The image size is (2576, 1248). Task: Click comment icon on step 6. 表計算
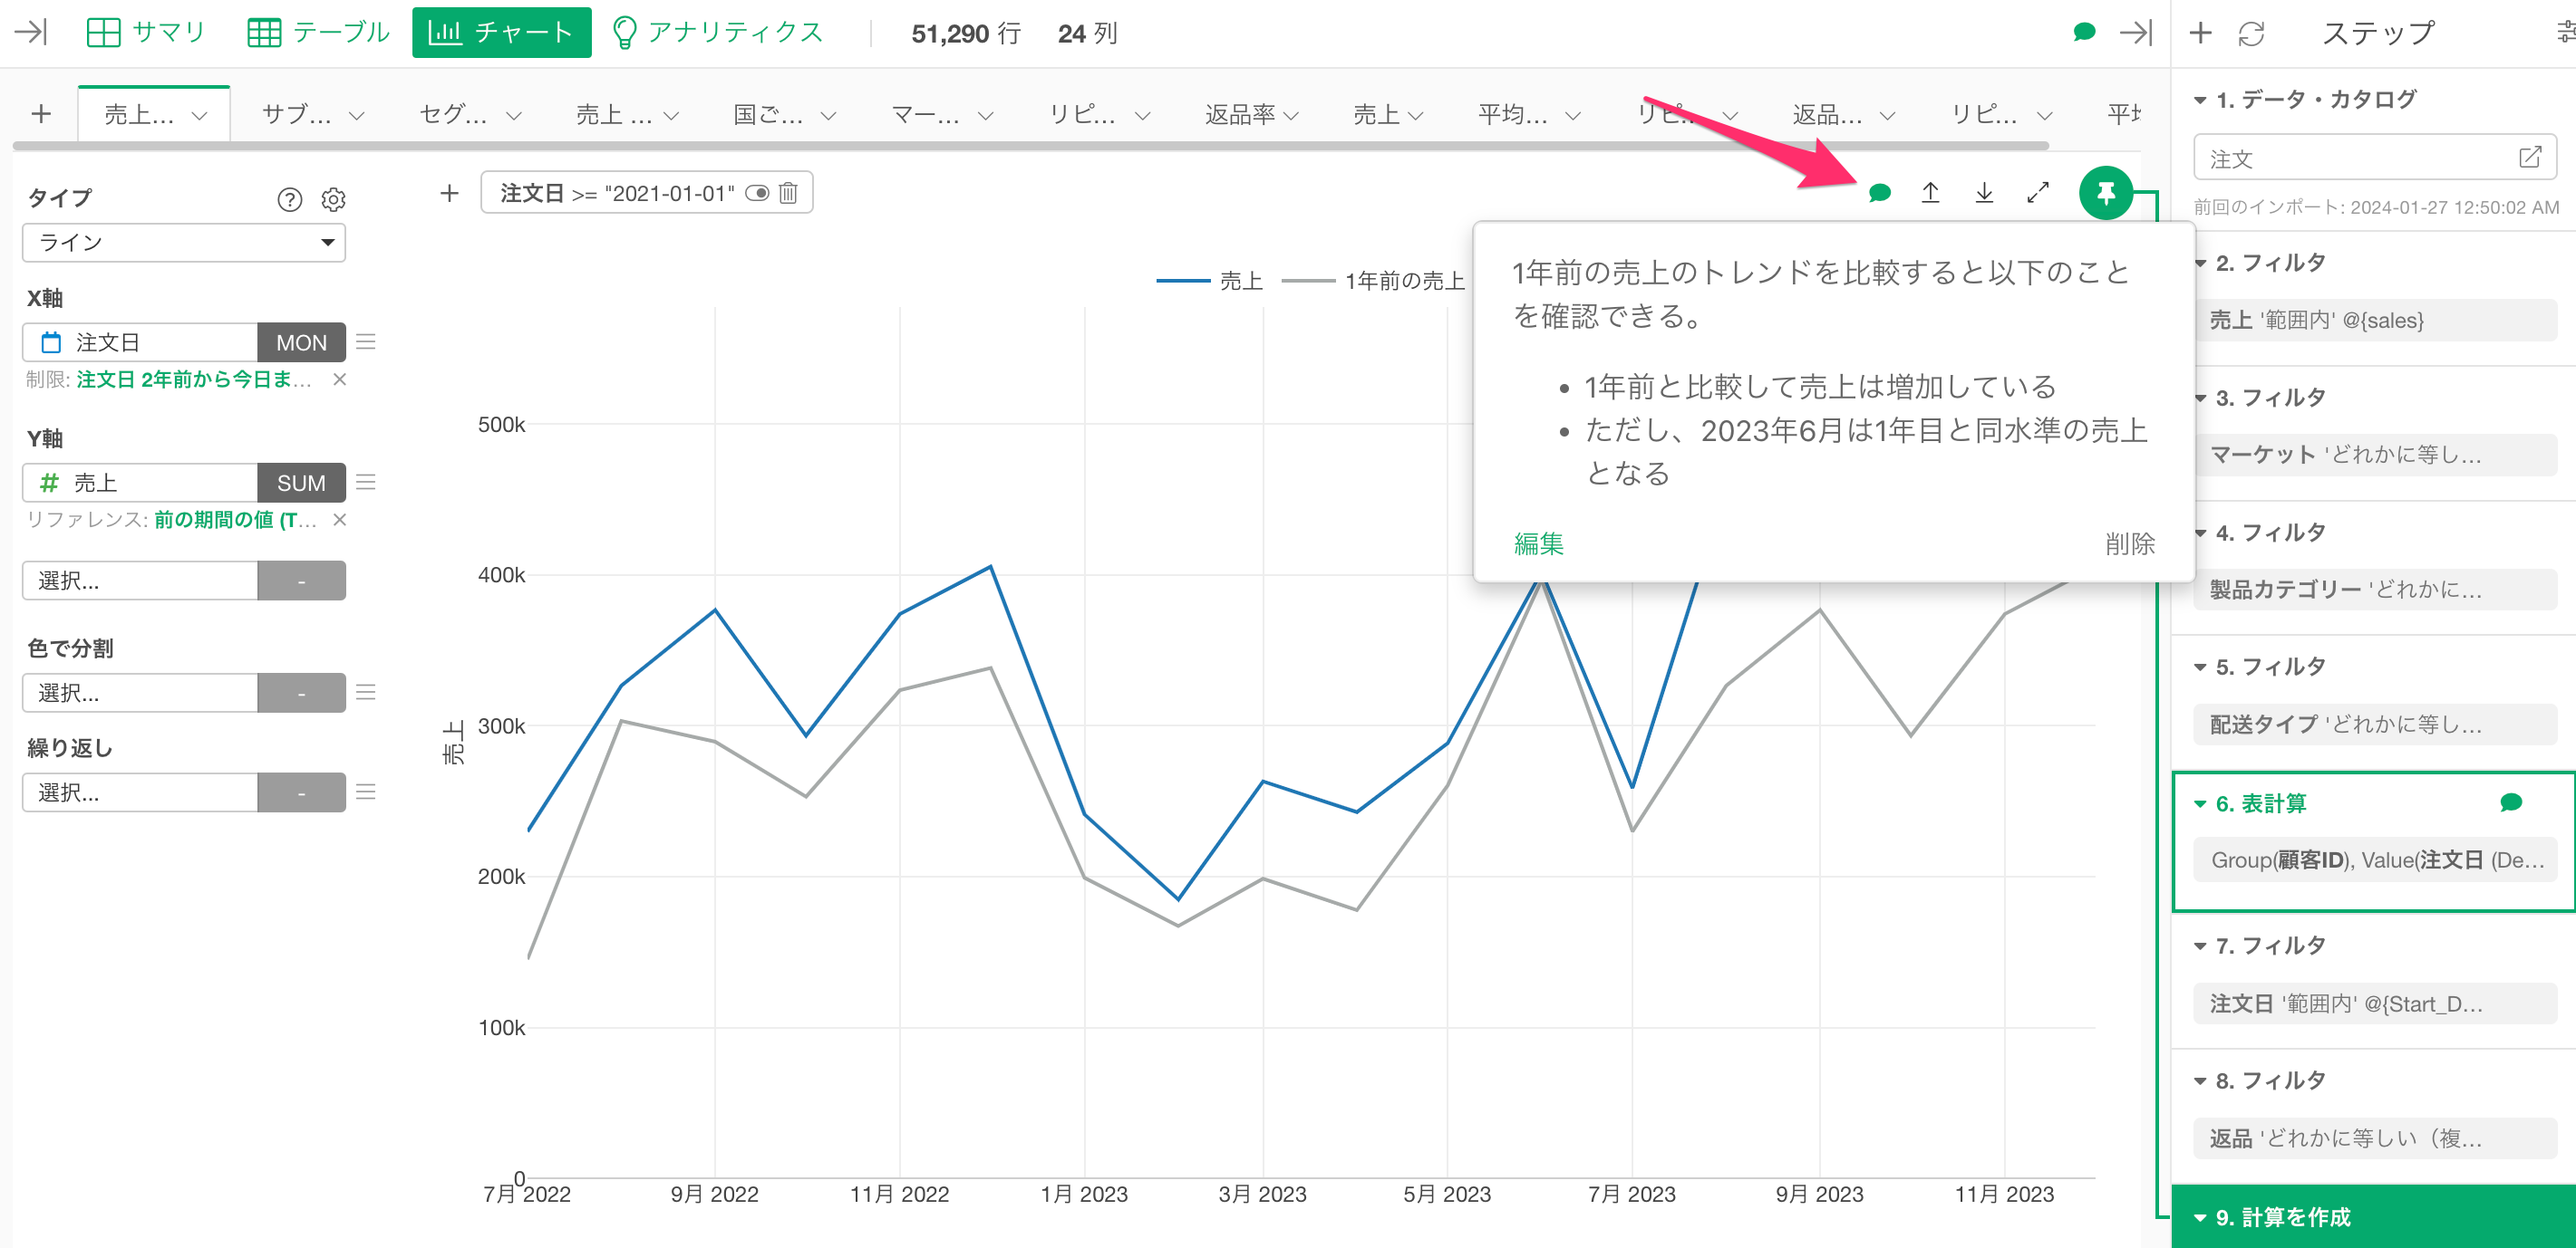[x=2511, y=802]
